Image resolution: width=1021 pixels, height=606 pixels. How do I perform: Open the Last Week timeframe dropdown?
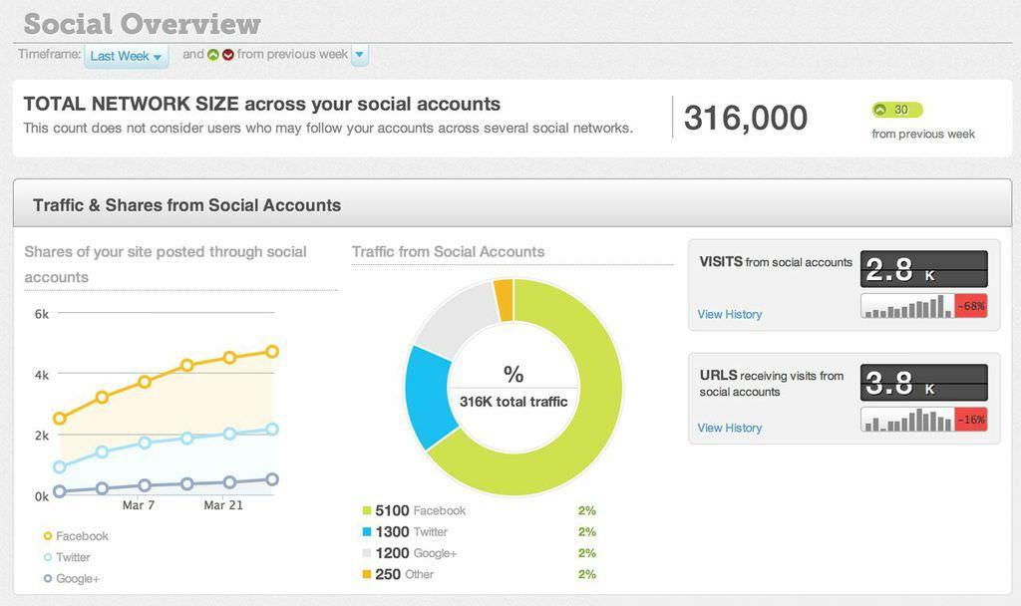click(x=127, y=56)
